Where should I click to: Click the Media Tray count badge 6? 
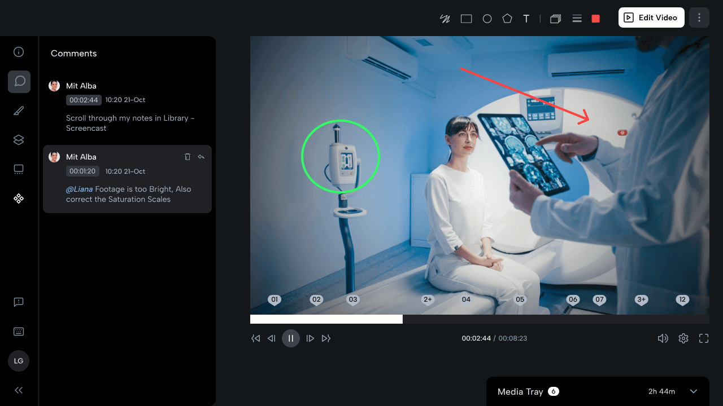[554, 391]
